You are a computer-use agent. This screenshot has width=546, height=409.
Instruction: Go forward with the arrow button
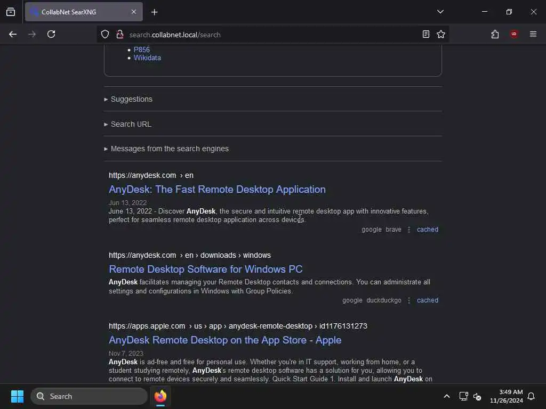tap(32, 34)
